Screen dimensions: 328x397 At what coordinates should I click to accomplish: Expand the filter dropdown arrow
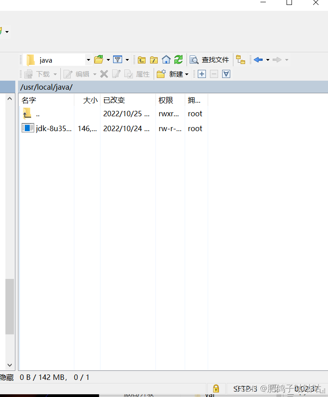point(128,60)
